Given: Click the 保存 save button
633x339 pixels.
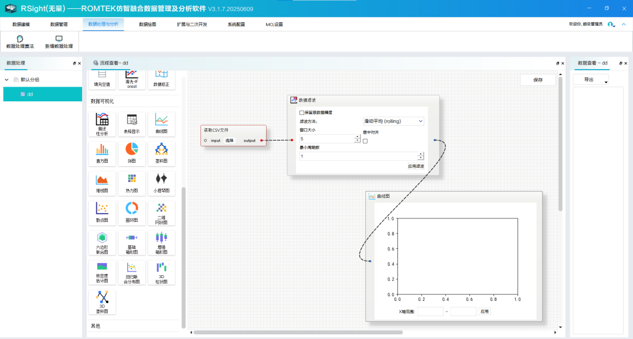Looking at the screenshot, I should 537,80.
